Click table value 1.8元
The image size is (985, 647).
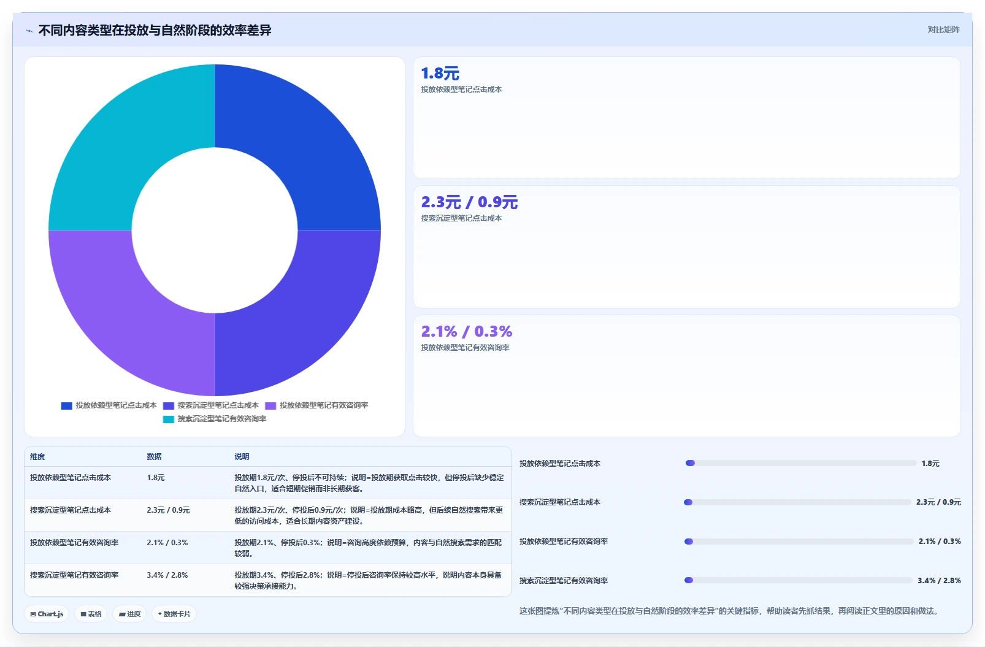point(156,478)
